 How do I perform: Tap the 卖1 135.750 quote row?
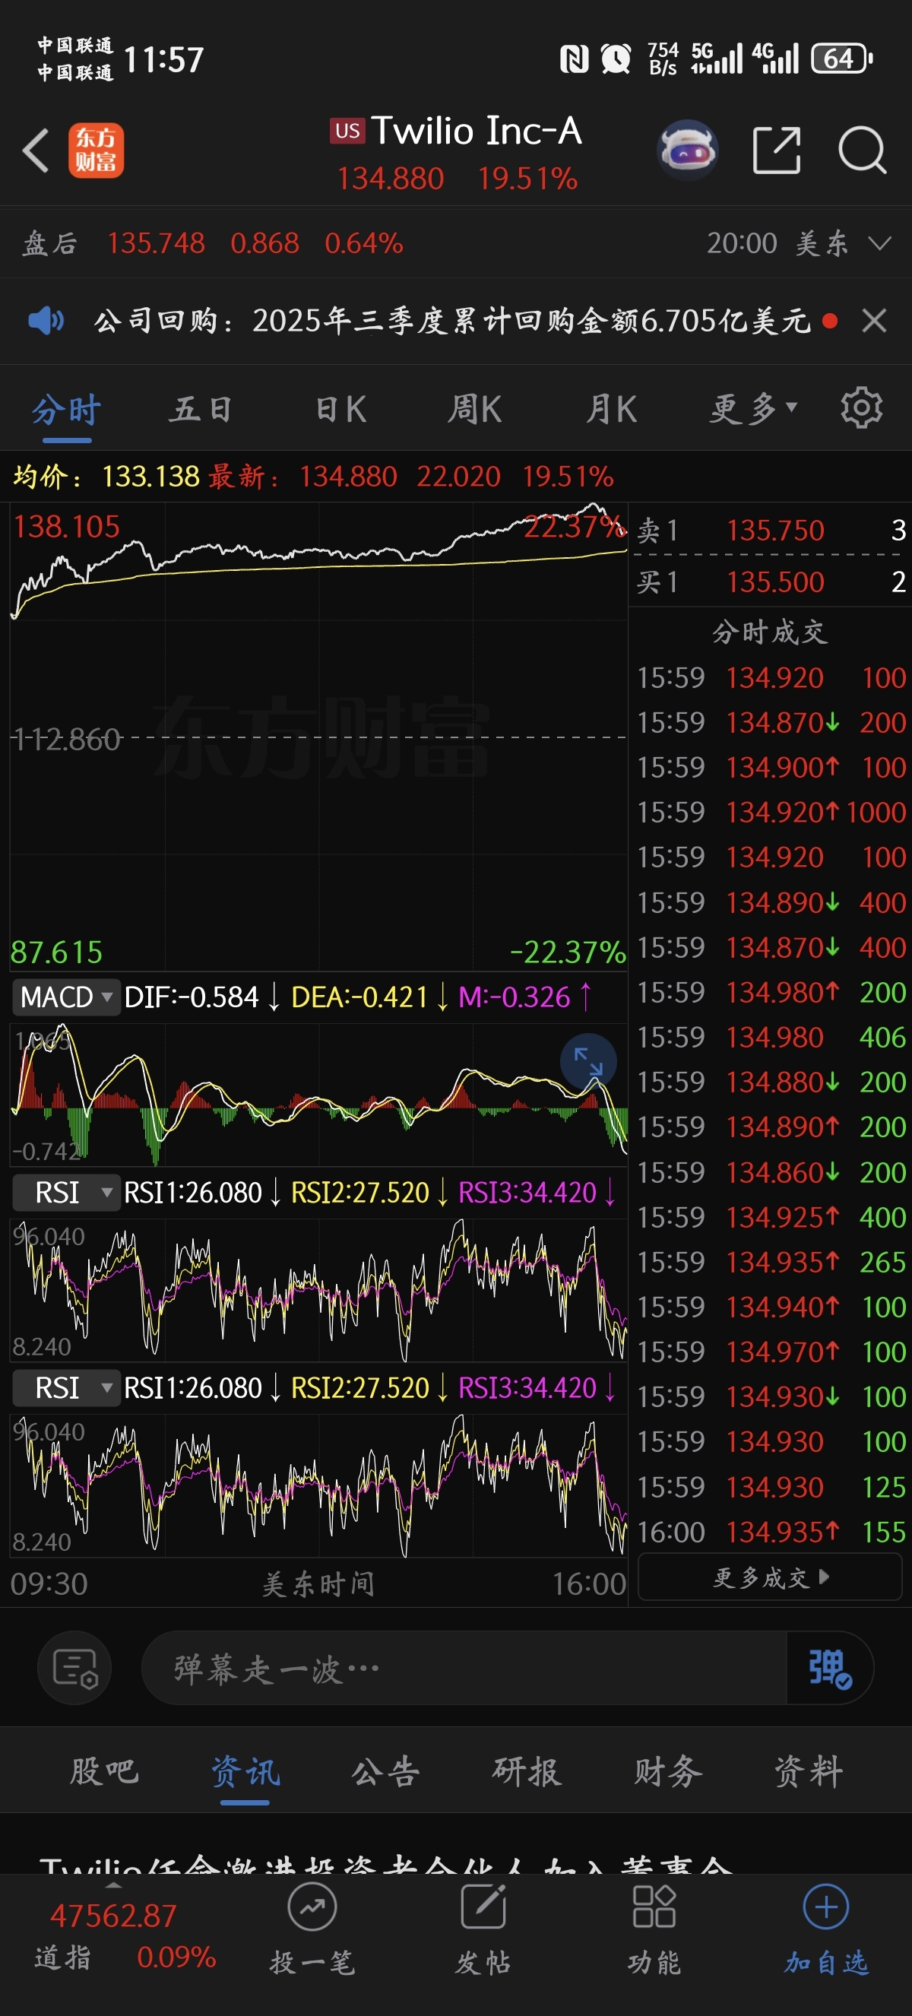[x=771, y=530]
